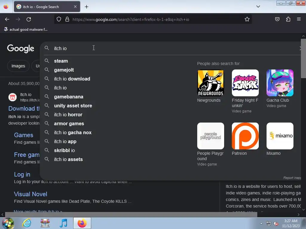
Task: Open the Save to Pocket icon
Action: [x=277, y=19]
